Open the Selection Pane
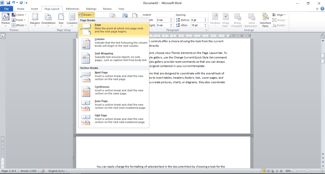The height and width of the screenshot is (174, 325). (265, 20)
